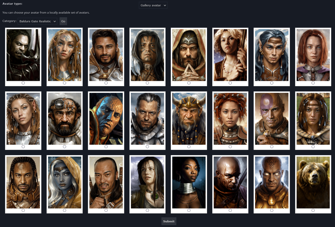
Task: Select radio button under woman with silver neck rings
Action: pyautogui.click(x=189, y=210)
